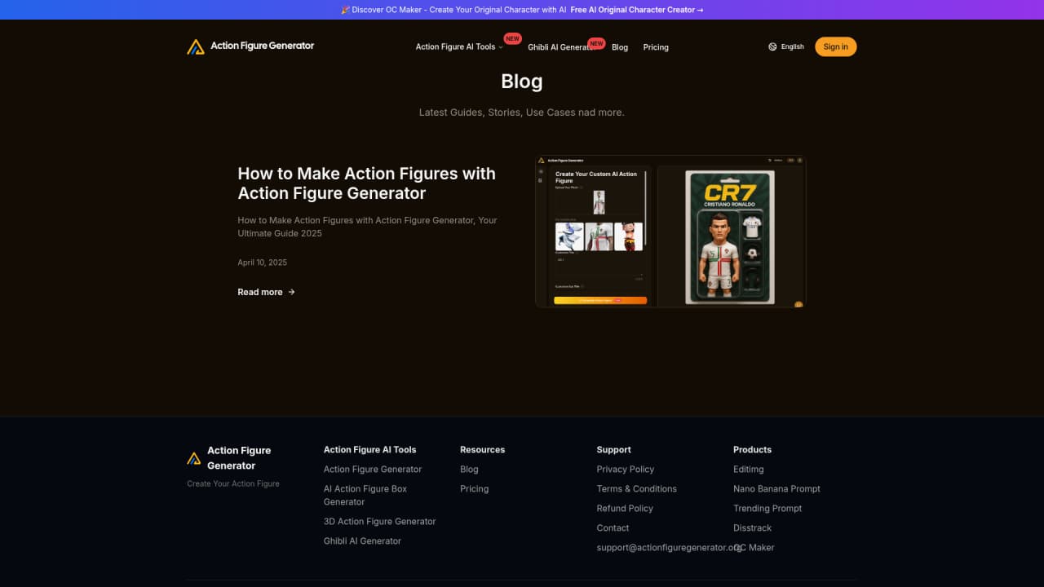Click Blog under footer Resources
This screenshot has width=1044, height=587.
(x=469, y=470)
